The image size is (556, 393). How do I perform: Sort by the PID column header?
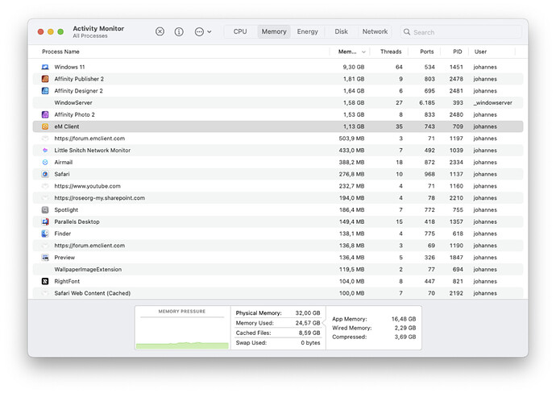pos(458,52)
